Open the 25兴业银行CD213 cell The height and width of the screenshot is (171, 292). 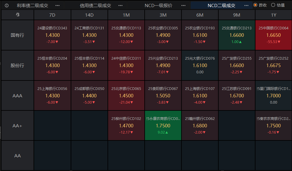pyautogui.click(x=163, y=65)
